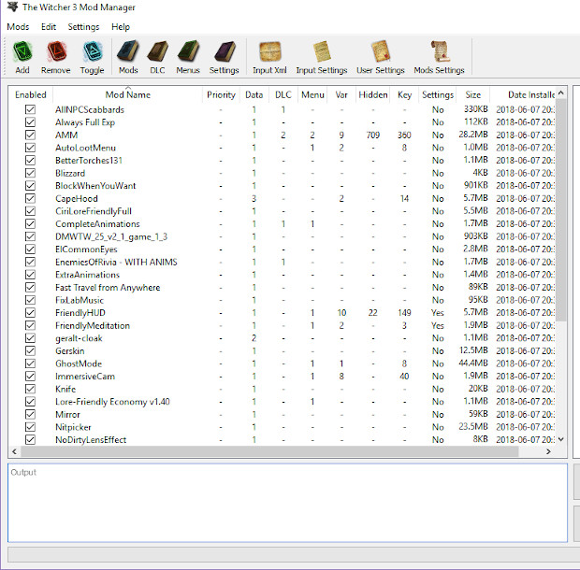The width and height of the screenshot is (580, 570).
Task: Select the Knife mod name
Action: click(x=65, y=389)
